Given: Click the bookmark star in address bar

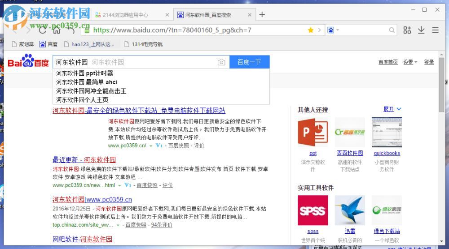Looking at the screenshot, I should (310, 30).
